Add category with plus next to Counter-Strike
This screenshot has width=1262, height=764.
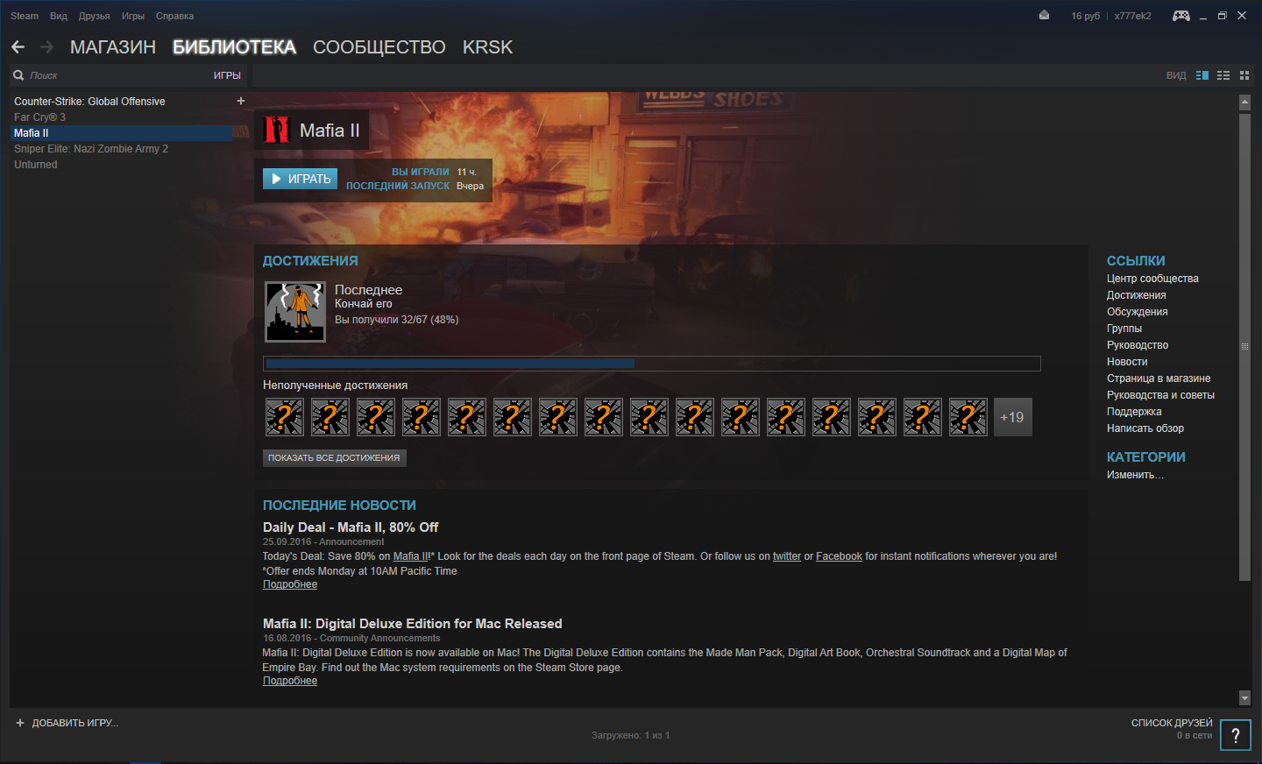(241, 101)
